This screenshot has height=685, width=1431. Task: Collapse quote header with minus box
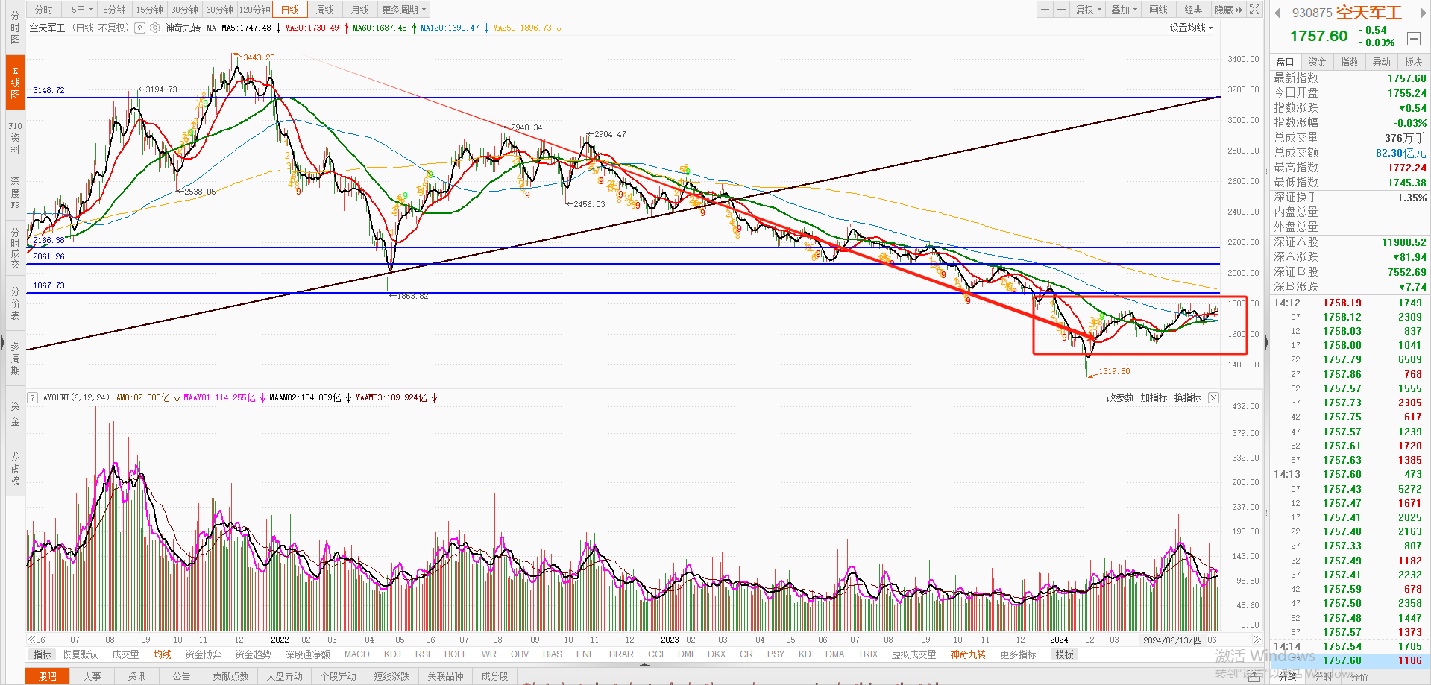click(1413, 39)
